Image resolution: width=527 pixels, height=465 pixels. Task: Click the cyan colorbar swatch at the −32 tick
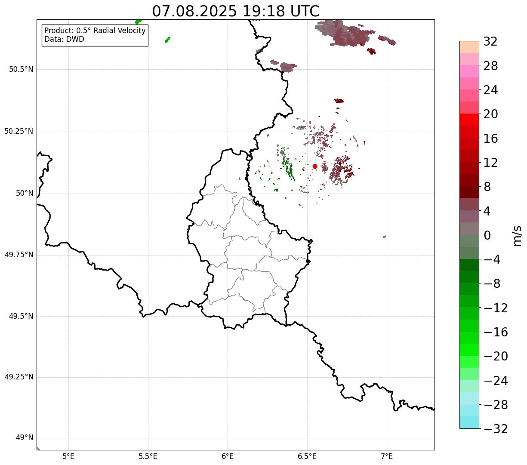click(469, 422)
